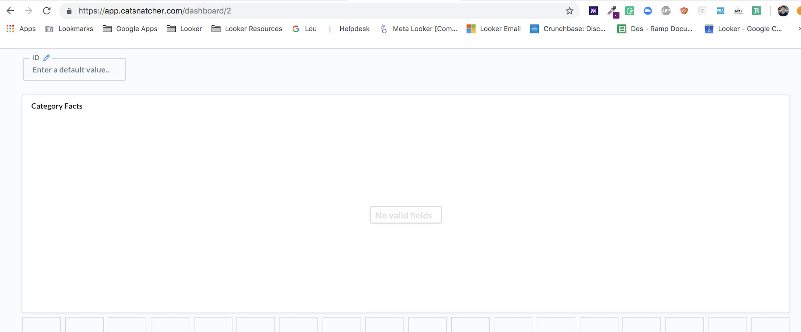This screenshot has height=332, width=801.
Task: Show hidden bookmarks via the overflow chevron
Action: click(798, 29)
